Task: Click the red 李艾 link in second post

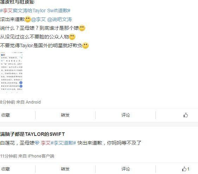Action: point(45,143)
